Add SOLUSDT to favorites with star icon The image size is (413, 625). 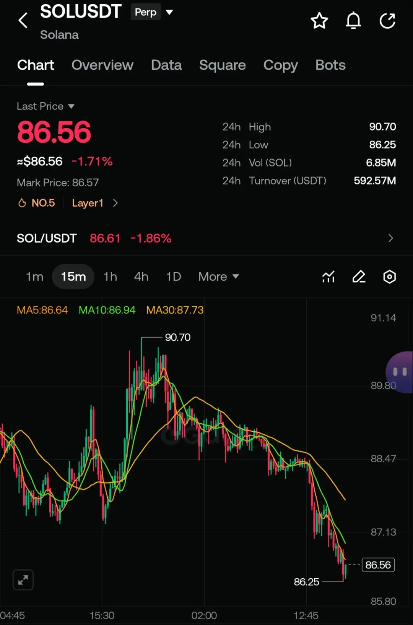pyautogui.click(x=319, y=21)
